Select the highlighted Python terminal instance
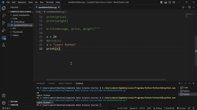197x110 pixels. click(x=188, y=94)
